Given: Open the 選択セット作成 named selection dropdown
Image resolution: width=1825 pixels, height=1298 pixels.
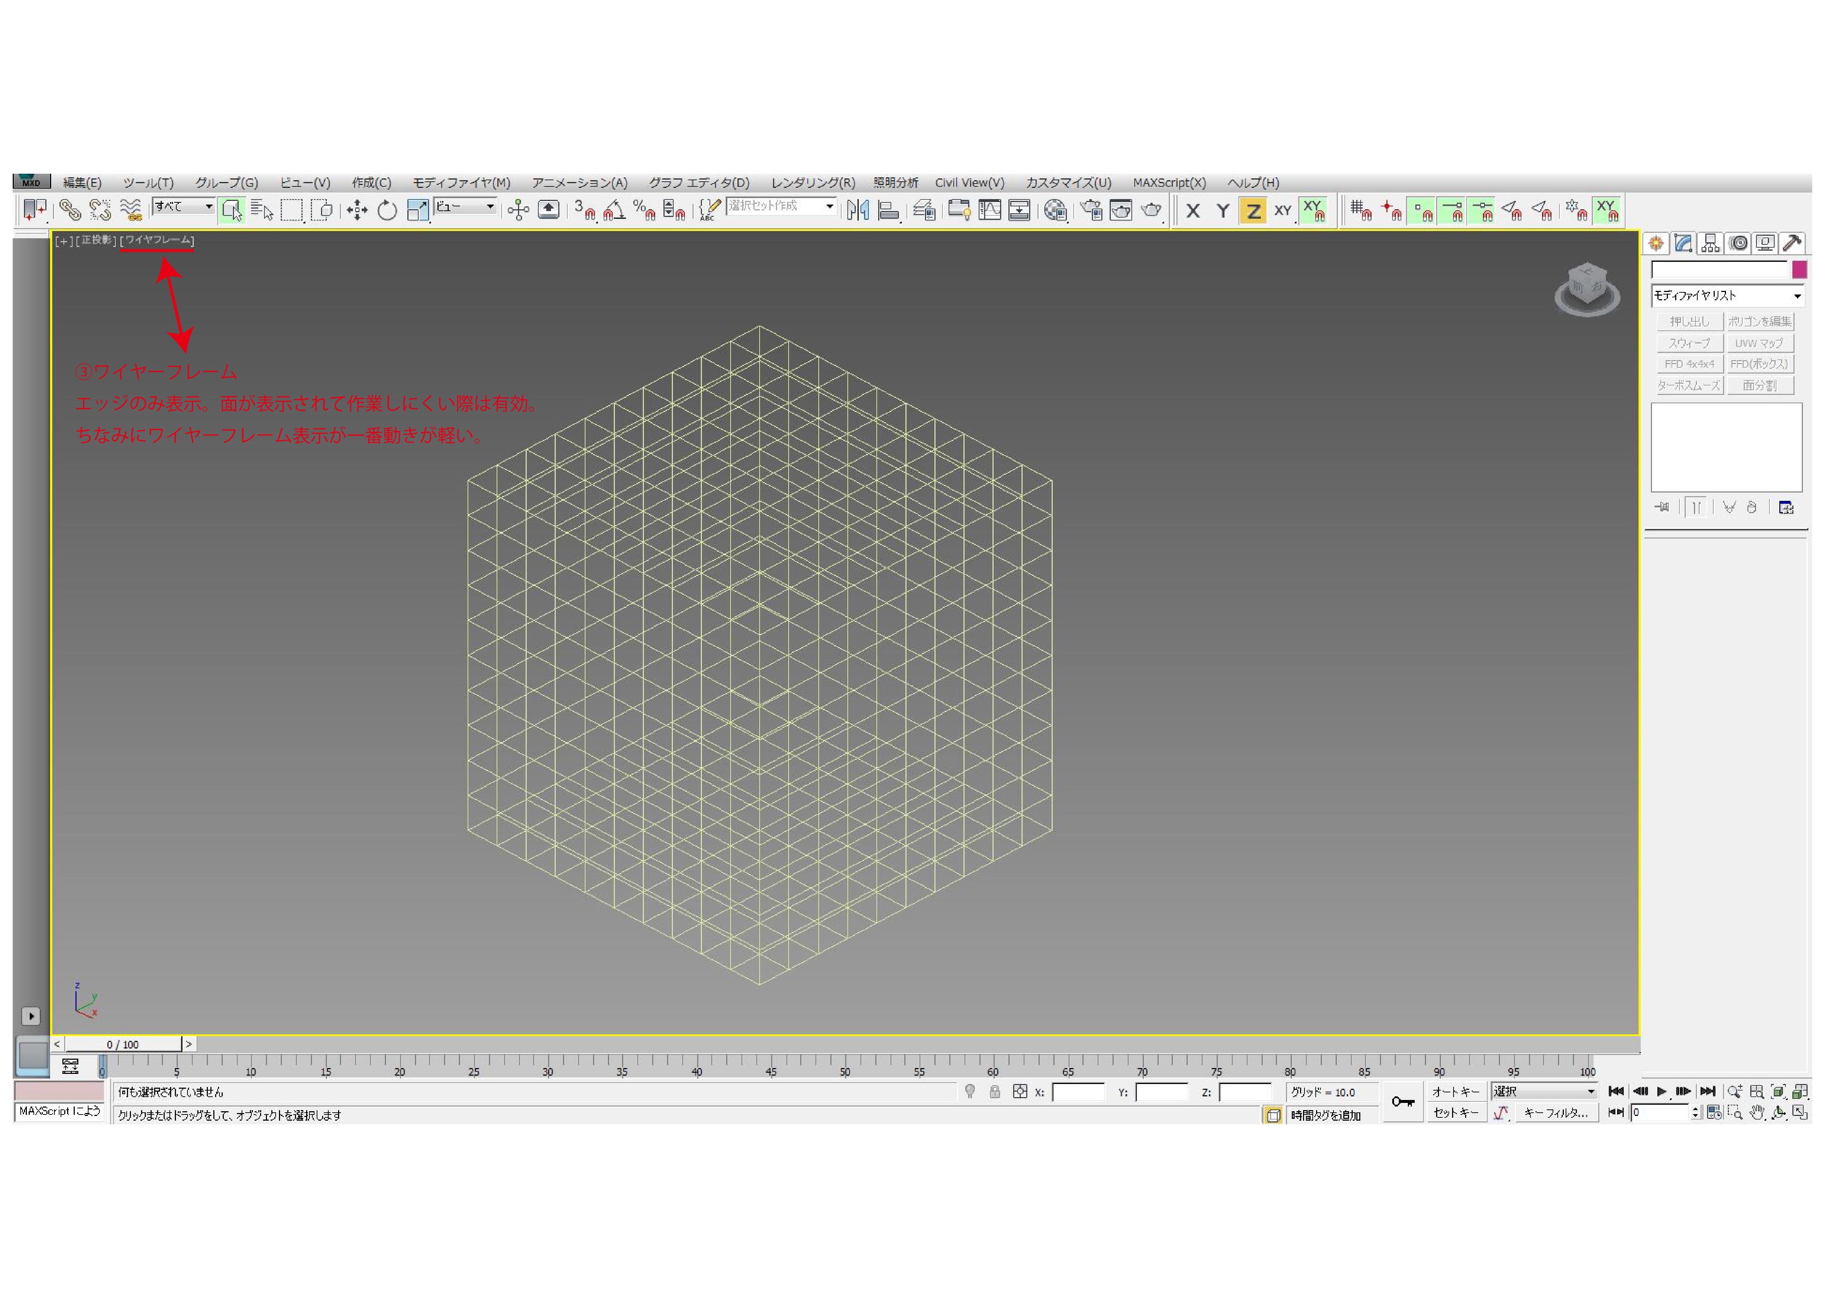Looking at the screenshot, I should pyautogui.click(x=781, y=206).
